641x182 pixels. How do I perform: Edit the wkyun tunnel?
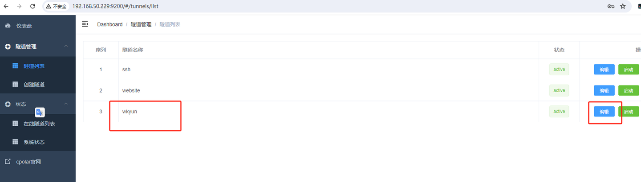[604, 112]
